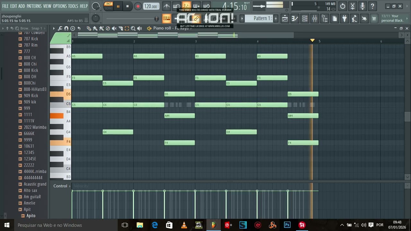The width and height of the screenshot is (411, 231).
Task: Open the Playlist window from the toolbar
Action: tap(285, 19)
